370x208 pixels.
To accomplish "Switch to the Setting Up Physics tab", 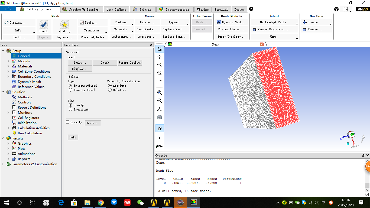I will pyautogui.click(x=82, y=9).
